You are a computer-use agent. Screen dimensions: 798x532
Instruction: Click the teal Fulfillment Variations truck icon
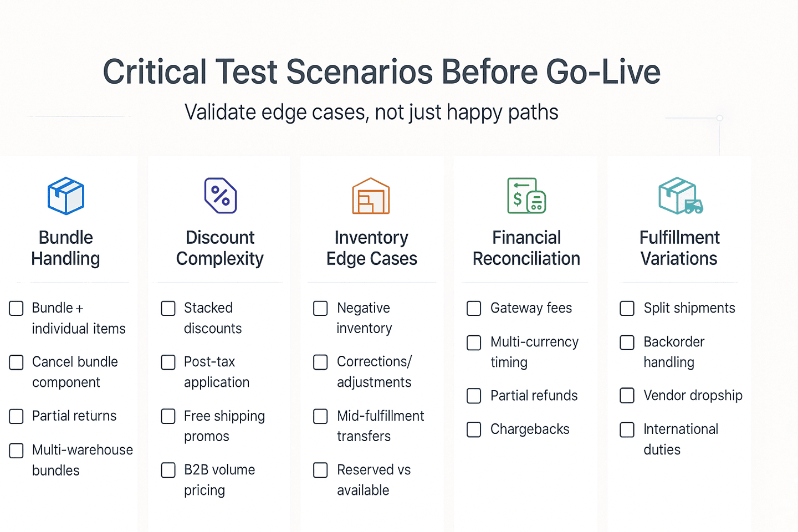pos(680,196)
